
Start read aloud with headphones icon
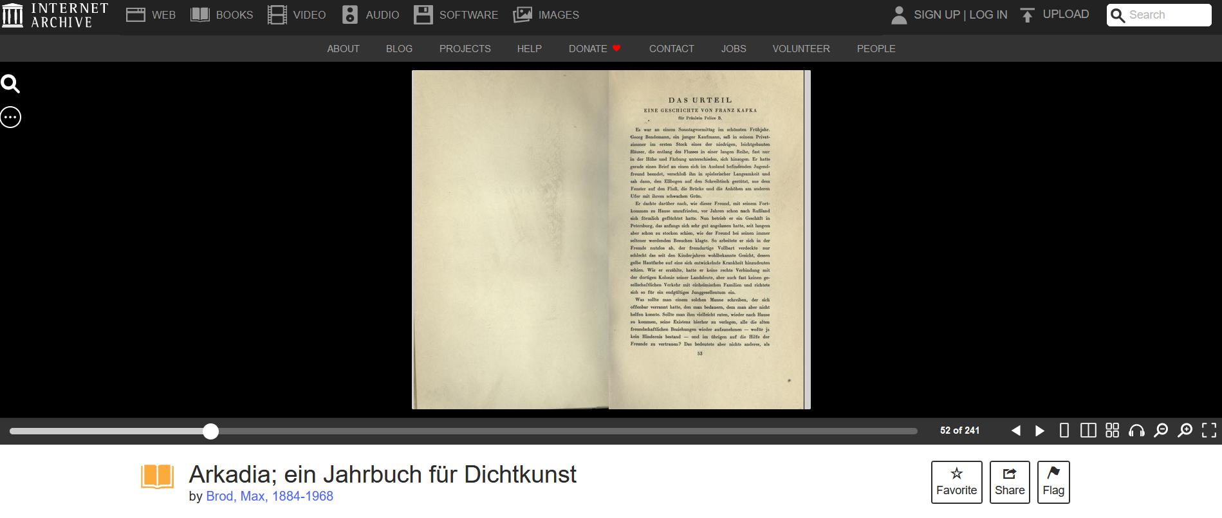click(1136, 430)
